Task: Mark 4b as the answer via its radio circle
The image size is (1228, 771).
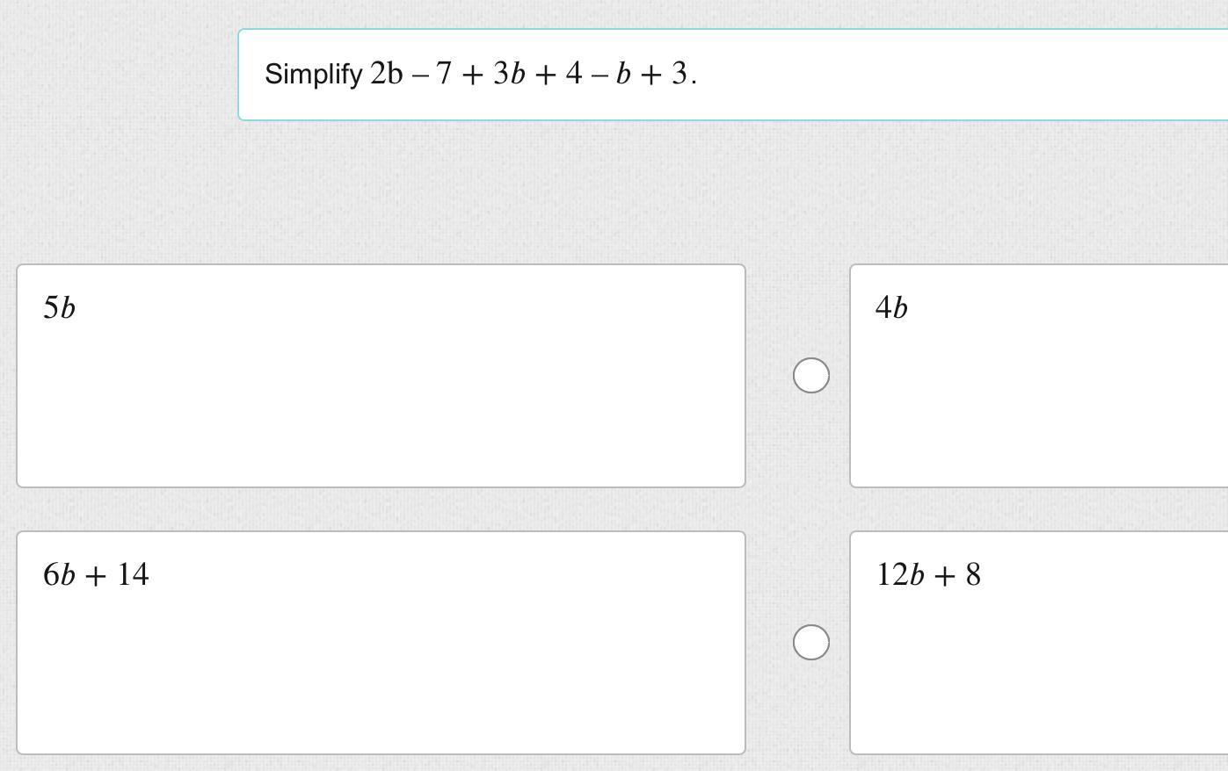Action: click(x=810, y=376)
